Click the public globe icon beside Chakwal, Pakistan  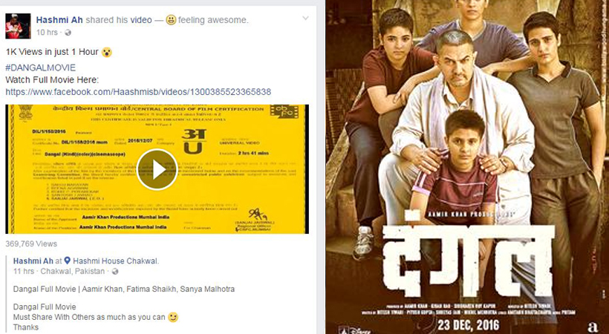[x=115, y=272]
